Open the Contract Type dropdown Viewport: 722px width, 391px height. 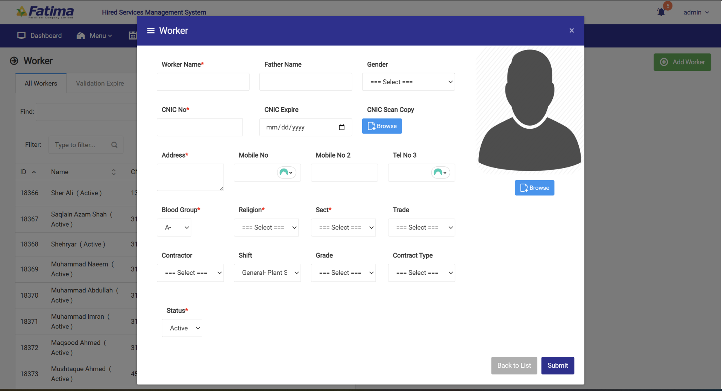[421, 272]
